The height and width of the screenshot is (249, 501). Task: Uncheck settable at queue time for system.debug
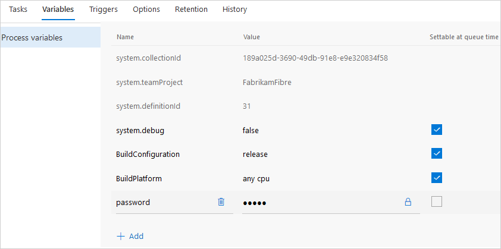click(437, 130)
